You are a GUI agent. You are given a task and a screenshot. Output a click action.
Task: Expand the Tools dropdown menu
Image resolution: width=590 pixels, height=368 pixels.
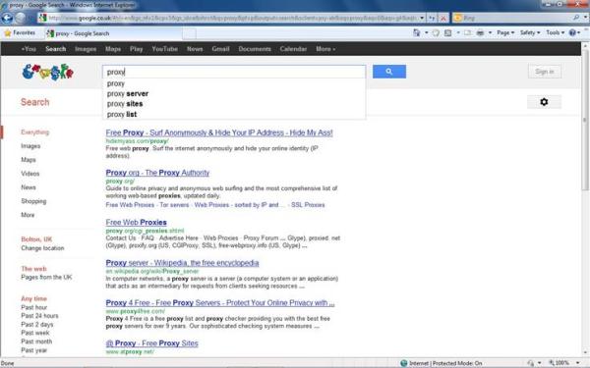(555, 32)
